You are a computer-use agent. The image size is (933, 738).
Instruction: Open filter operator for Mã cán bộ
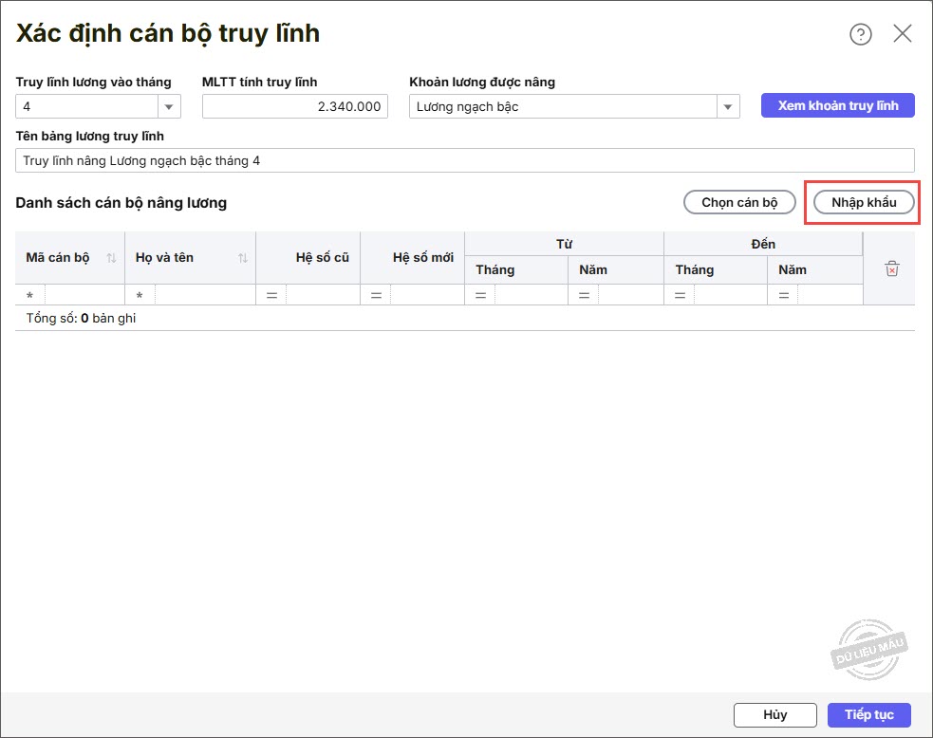click(x=30, y=296)
